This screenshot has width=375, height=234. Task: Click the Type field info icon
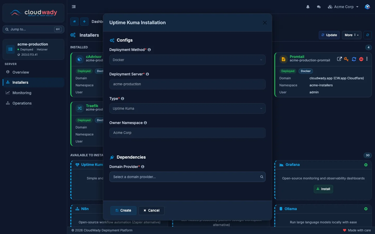pos(122,99)
